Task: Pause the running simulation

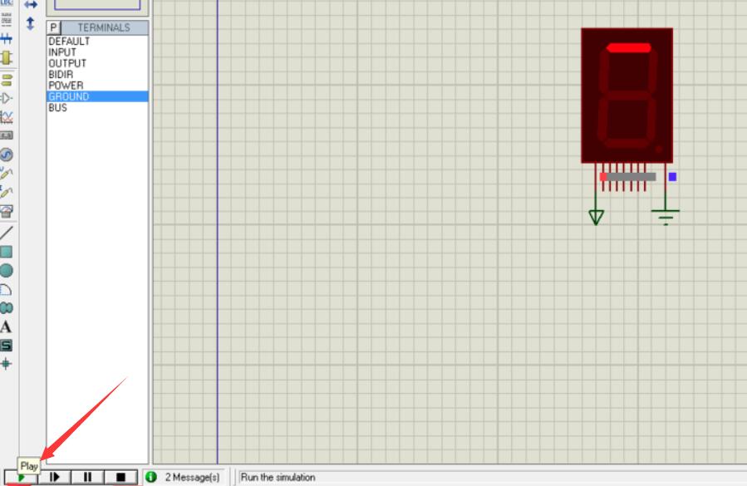Action: (x=87, y=477)
